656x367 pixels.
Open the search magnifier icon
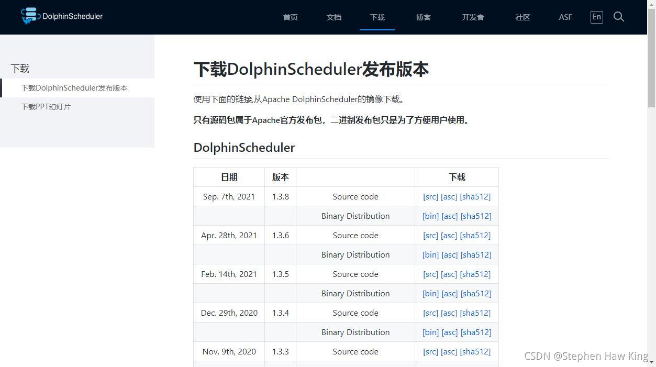(x=619, y=17)
